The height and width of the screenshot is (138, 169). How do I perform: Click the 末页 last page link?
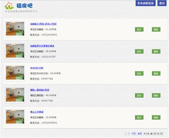139,134
